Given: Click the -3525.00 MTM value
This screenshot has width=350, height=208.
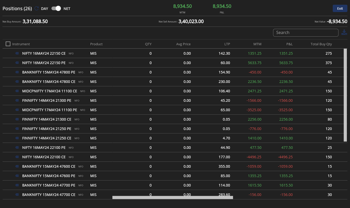Looking at the screenshot, I should 254,110.
